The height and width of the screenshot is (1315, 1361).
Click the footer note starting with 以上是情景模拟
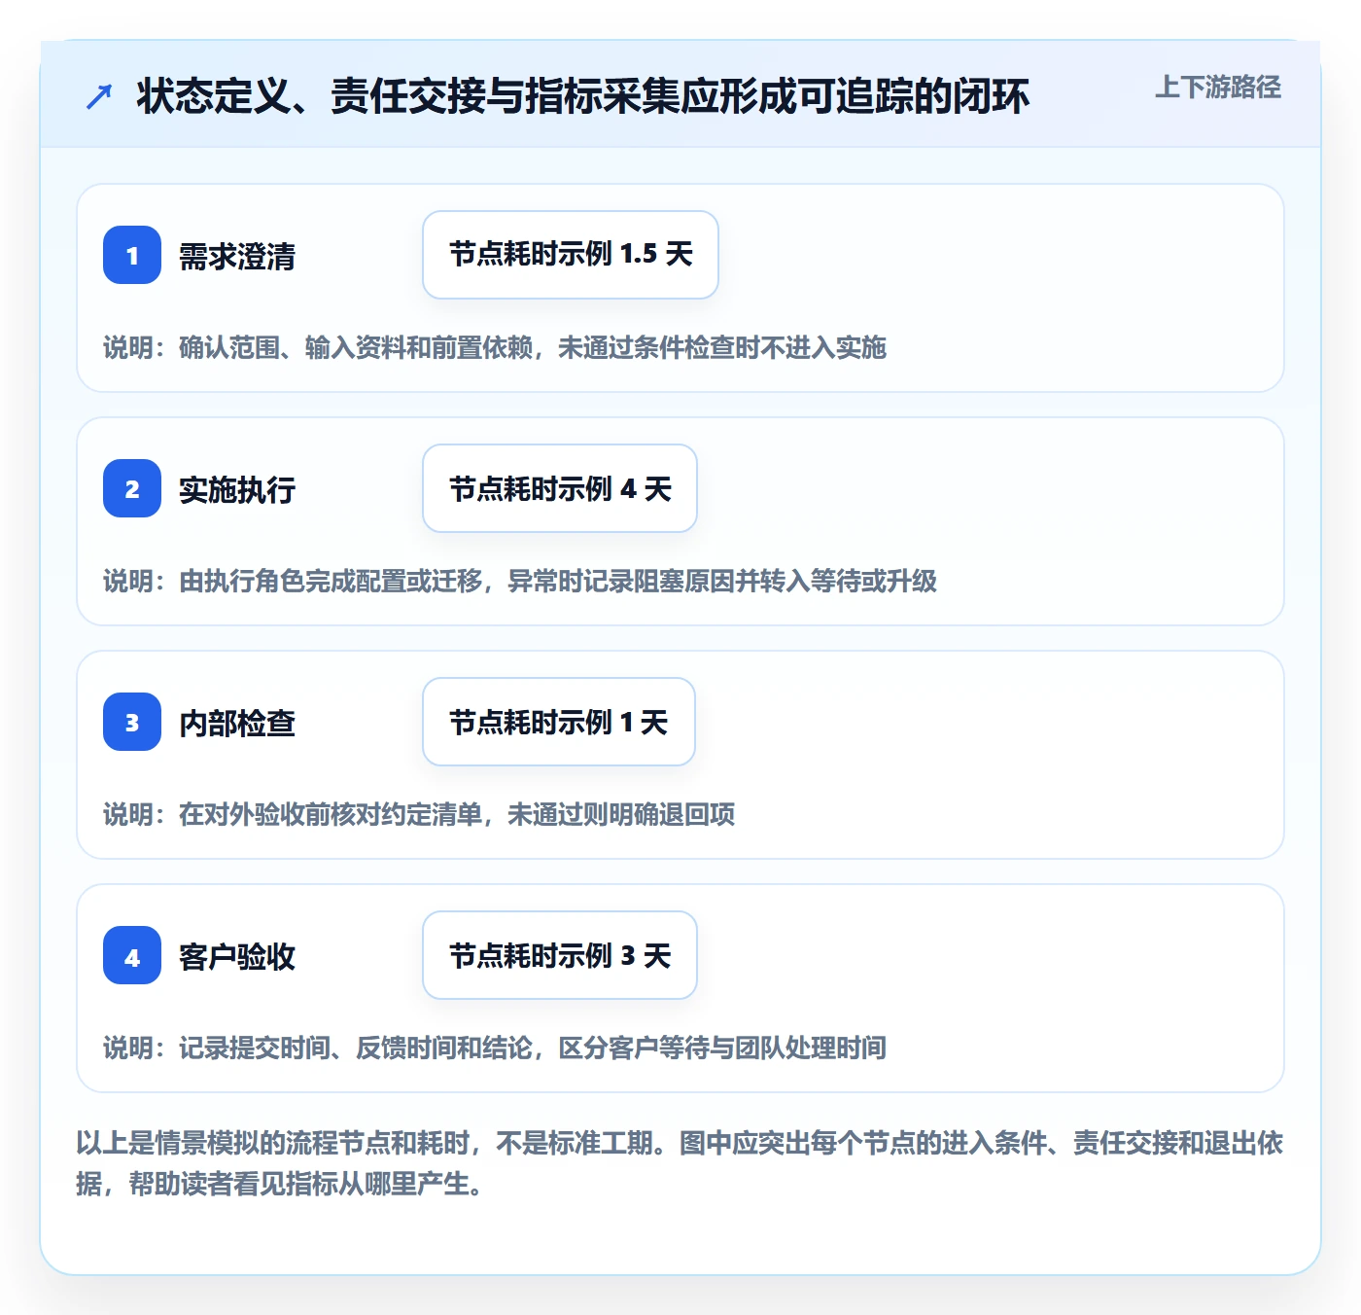click(x=680, y=1163)
